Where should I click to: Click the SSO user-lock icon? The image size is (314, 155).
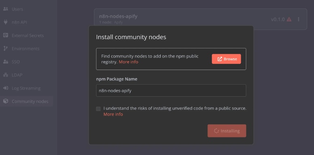pos(6,62)
